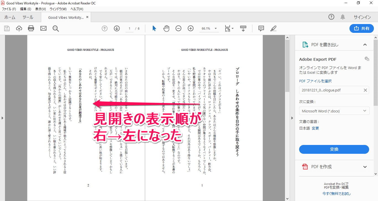Click the 今すぐ無料でお試し link
This screenshot has width=378, height=201.
pos(336,194)
